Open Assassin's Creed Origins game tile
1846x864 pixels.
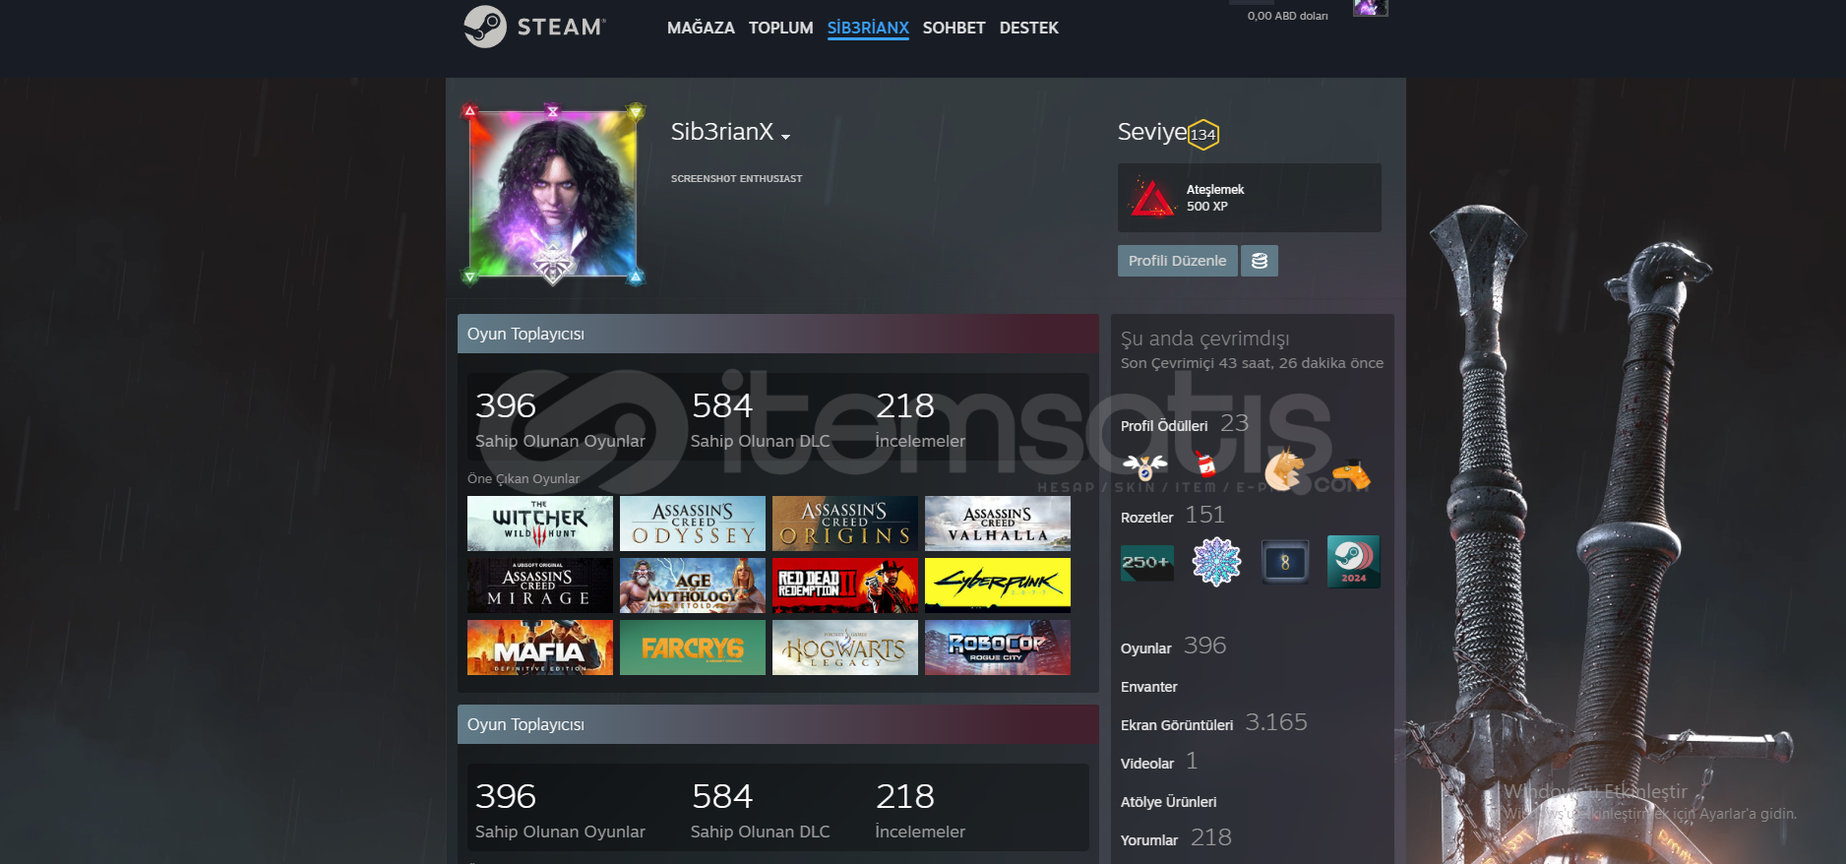tap(844, 524)
